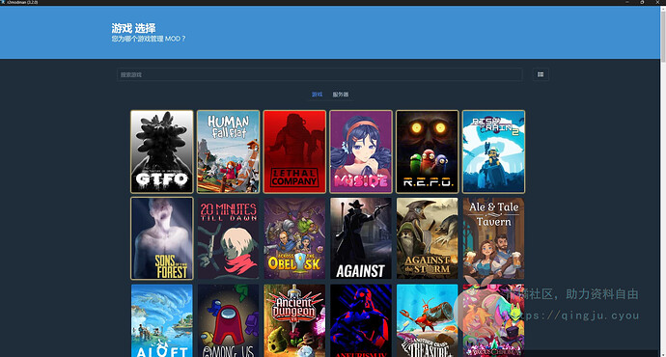
Task: Choose the Lethal Company game tile
Action: pyautogui.click(x=294, y=152)
